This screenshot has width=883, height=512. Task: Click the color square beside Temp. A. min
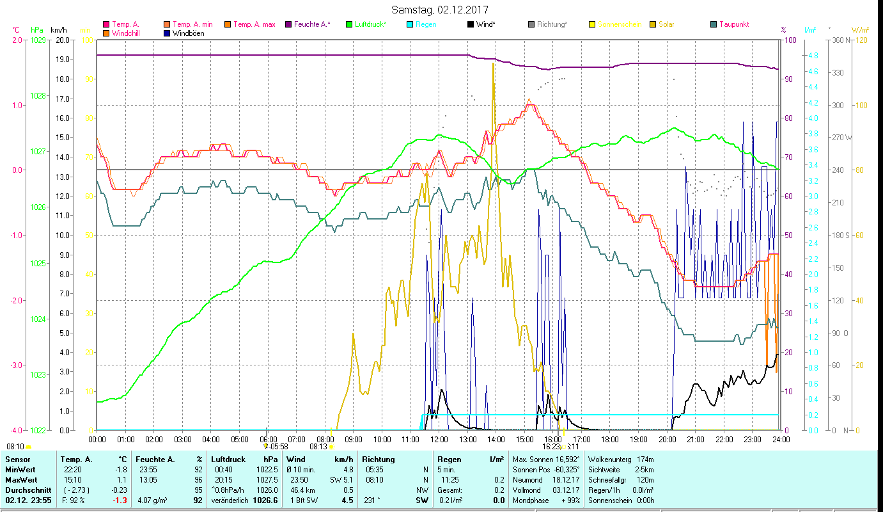tap(168, 25)
